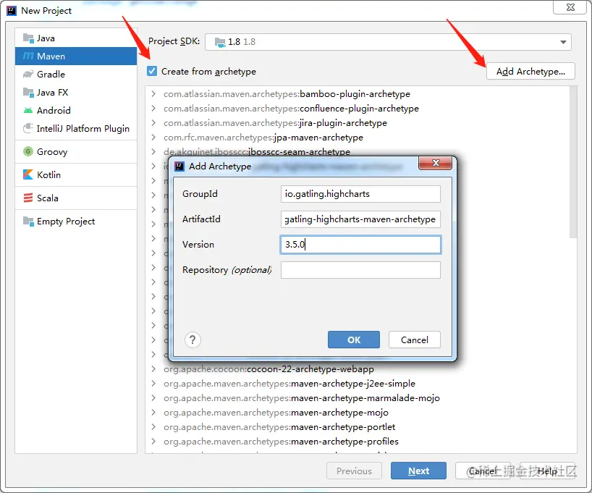This screenshot has height=493, width=592.
Task: Click the Scala logo icon
Action: pos(28,198)
